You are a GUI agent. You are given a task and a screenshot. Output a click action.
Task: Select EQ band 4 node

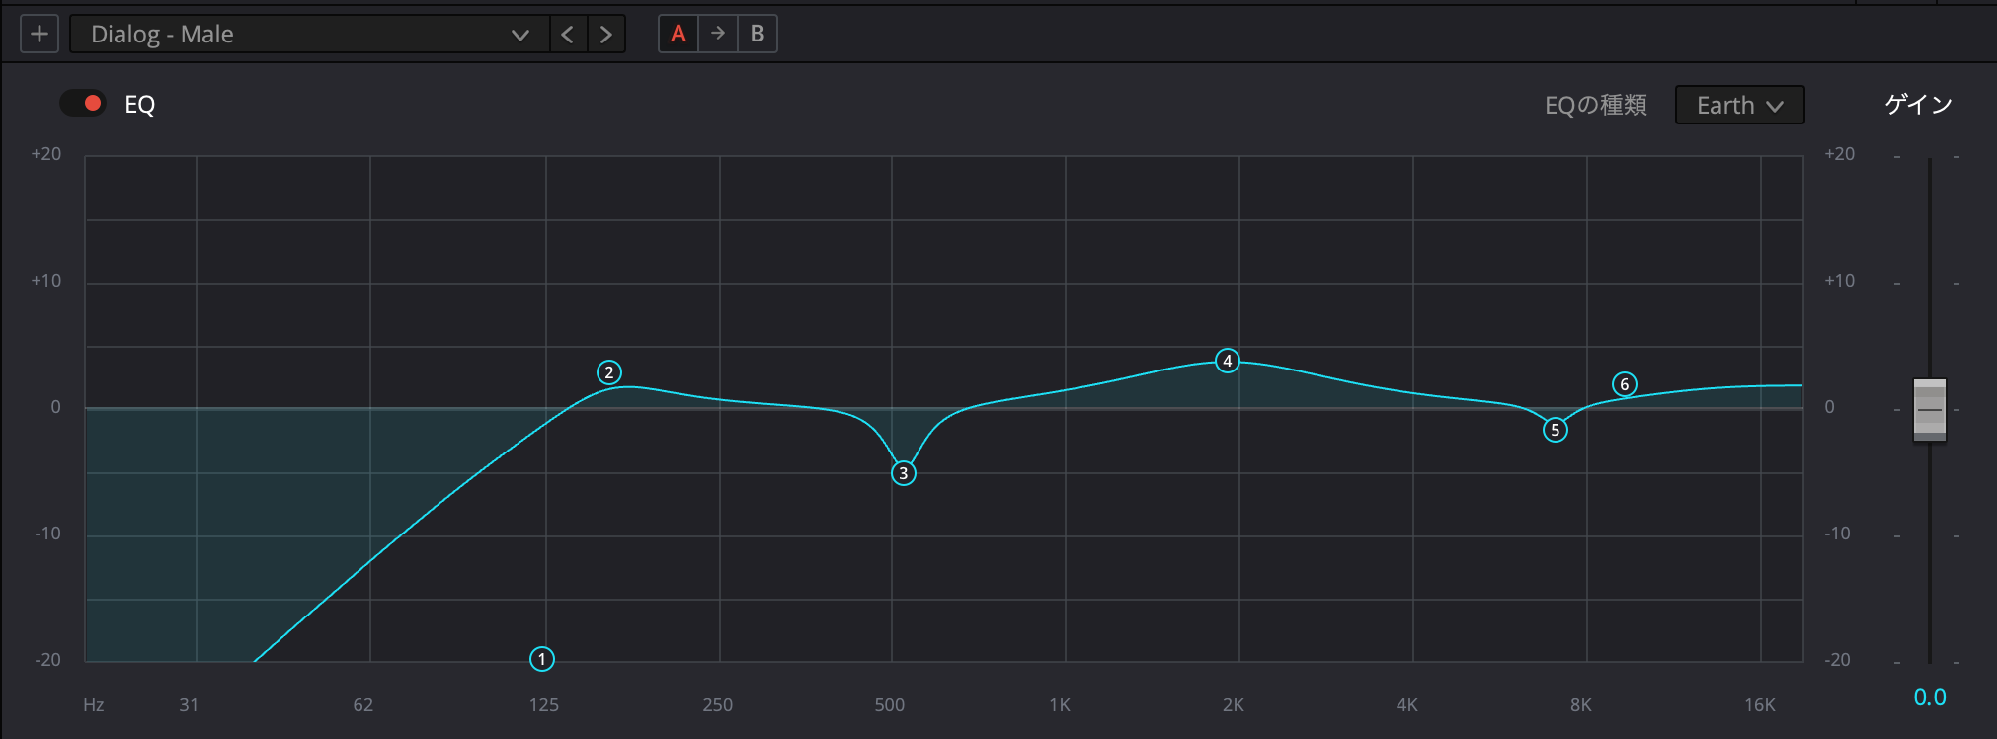tap(1227, 361)
